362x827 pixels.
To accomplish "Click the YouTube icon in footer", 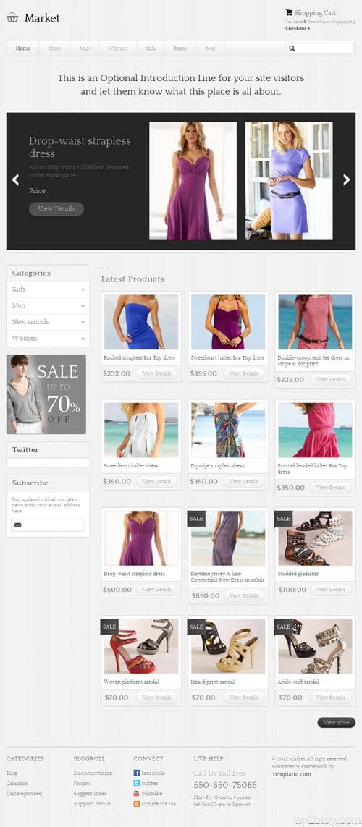I will 137,793.
